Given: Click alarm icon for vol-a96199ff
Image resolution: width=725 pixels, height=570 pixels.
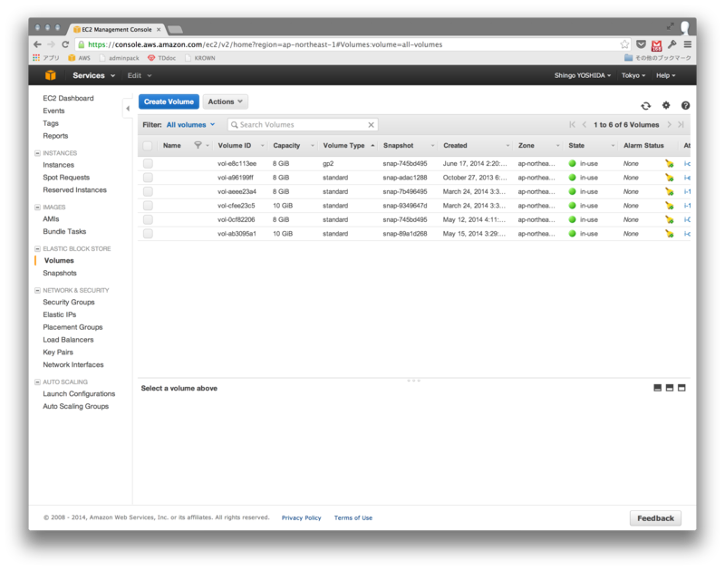Looking at the screenshot, I should tap(669, 178).
